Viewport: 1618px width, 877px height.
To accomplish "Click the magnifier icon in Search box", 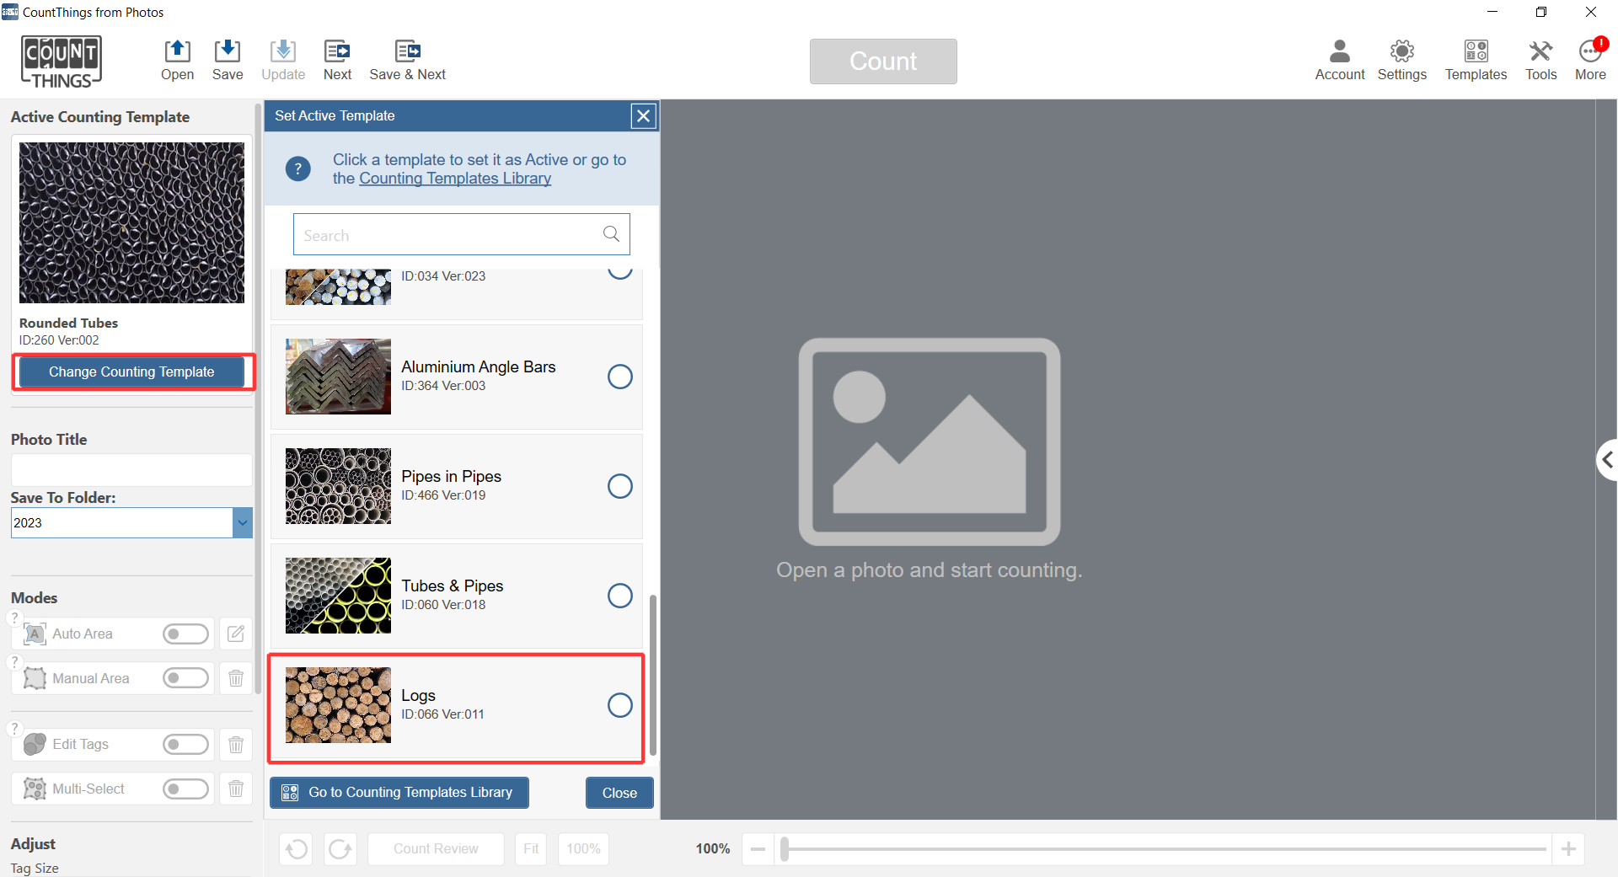I will [x=611, y=234].
